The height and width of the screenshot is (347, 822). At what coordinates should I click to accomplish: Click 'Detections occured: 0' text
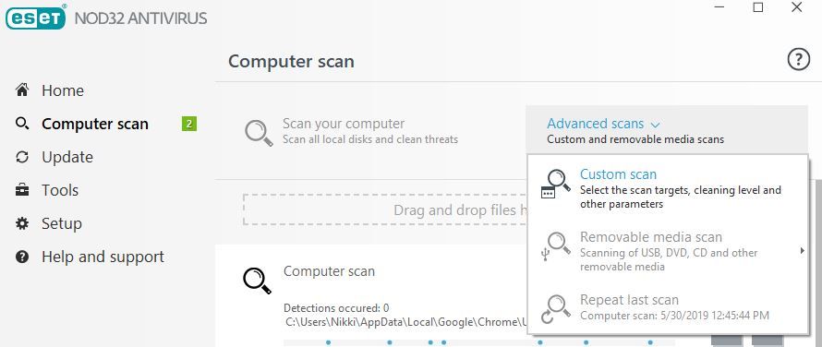(x=336, y=307)
